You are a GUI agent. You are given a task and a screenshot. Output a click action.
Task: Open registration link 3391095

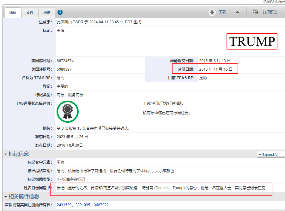[83, 205]
